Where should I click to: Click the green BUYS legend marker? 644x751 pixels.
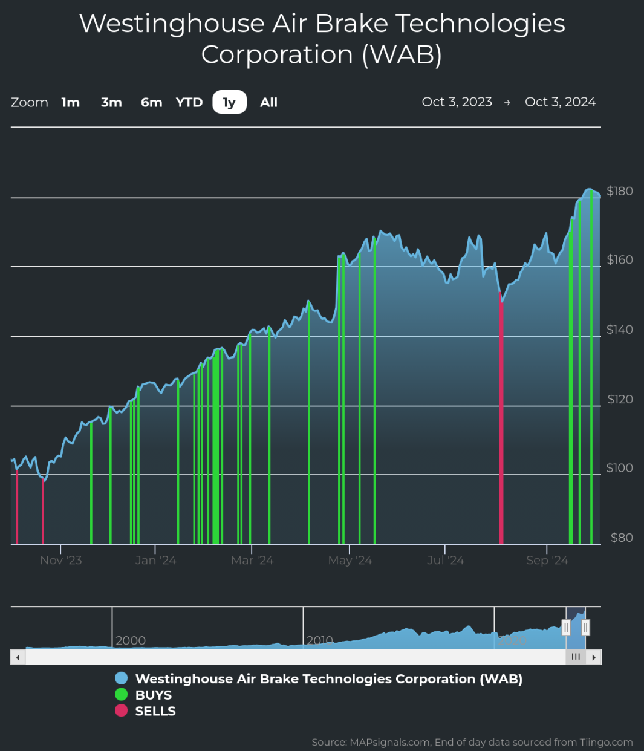pos(122,695)
